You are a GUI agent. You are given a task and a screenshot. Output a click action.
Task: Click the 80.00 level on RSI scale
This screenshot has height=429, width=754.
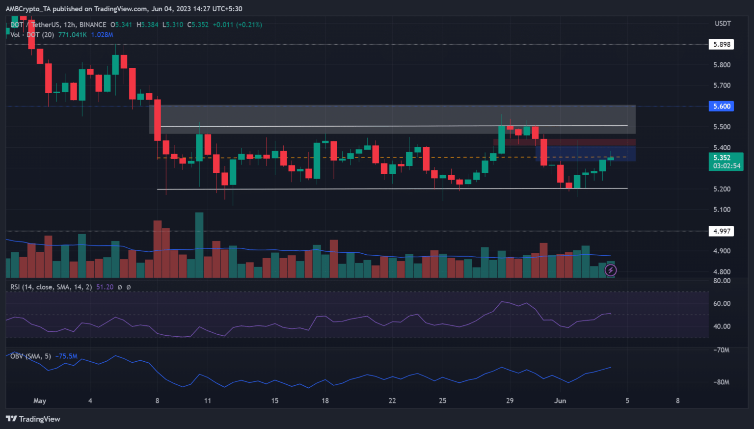722,281
